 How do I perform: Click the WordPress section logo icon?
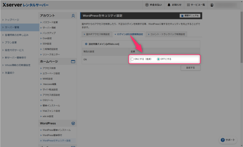pyautogui.click(x=73, y=123)
